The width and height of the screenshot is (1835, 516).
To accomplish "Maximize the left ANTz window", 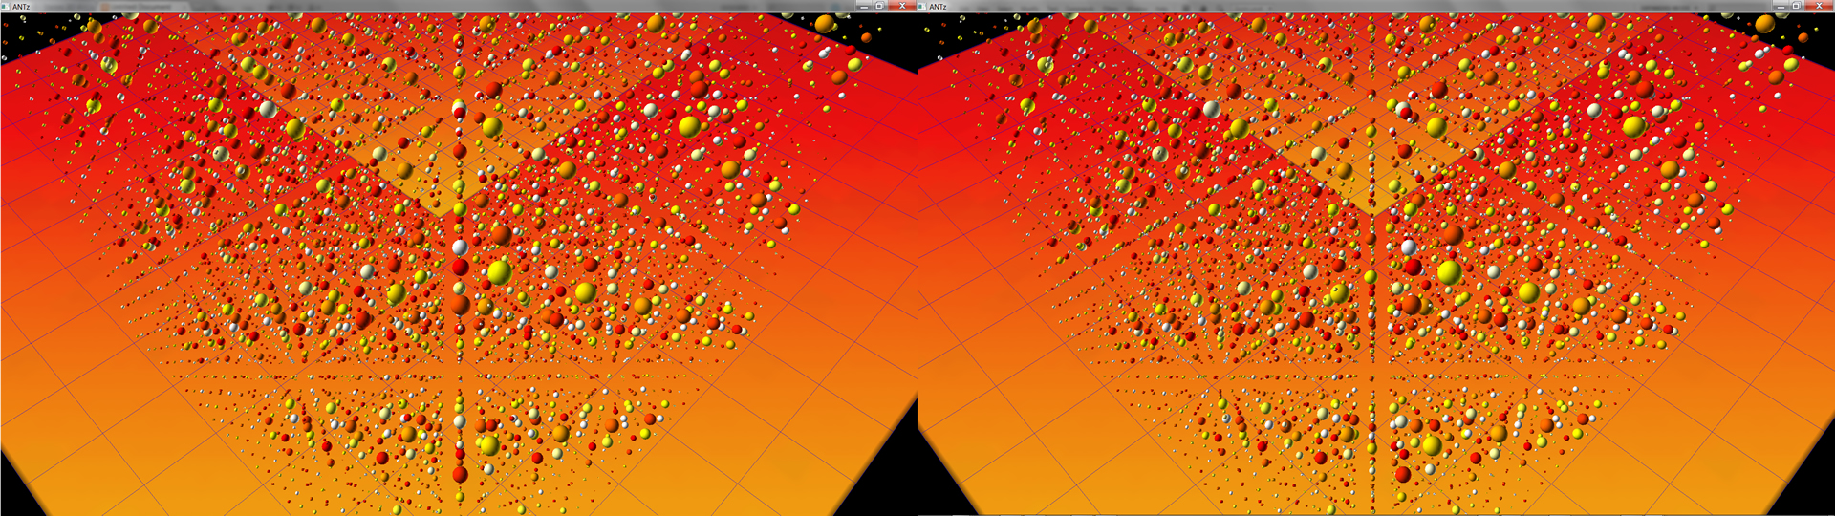I will [879, 6].
